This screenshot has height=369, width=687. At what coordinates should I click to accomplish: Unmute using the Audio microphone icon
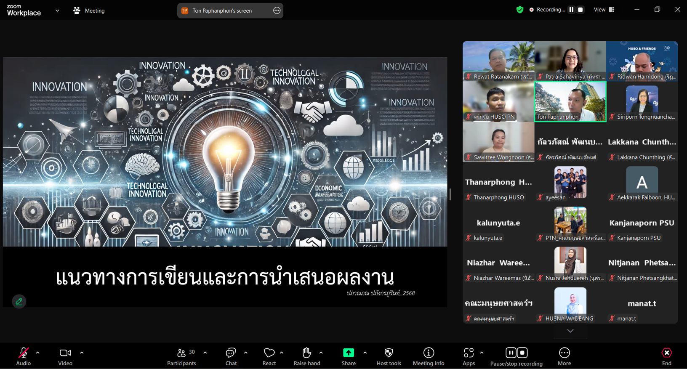pos(24,353)
